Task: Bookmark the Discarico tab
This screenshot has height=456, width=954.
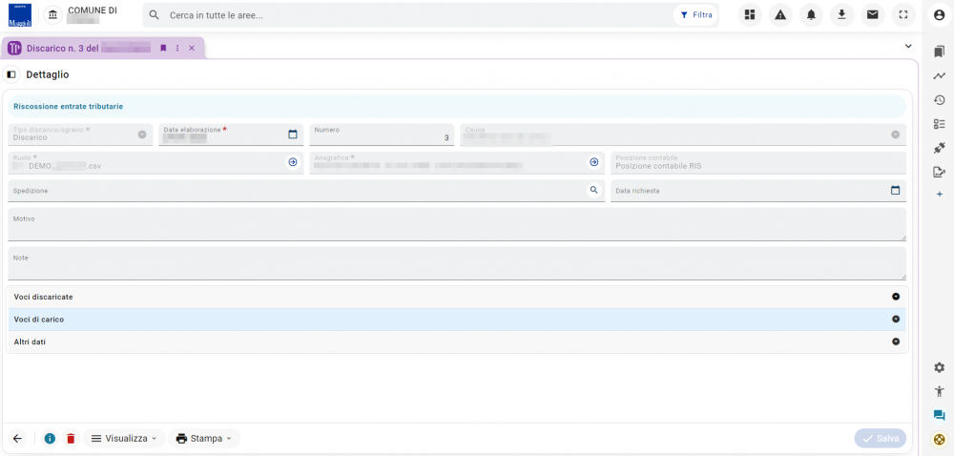Action: point(163,48)
